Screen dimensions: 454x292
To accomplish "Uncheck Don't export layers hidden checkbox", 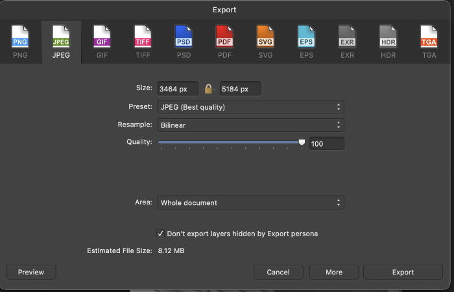I will click(x=160, y=234).
